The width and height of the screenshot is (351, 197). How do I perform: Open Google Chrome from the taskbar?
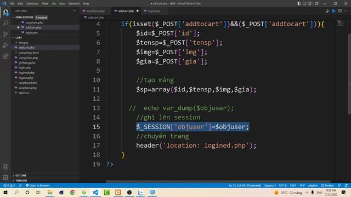(72, 192)
